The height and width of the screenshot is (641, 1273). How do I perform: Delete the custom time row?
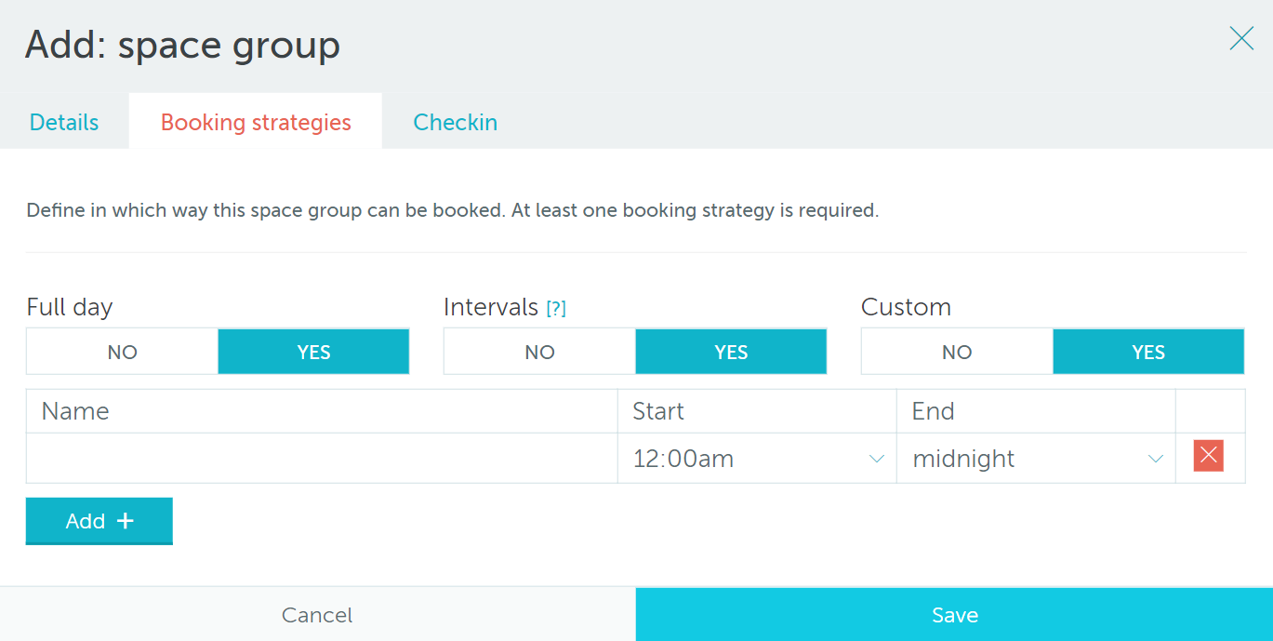[x=1208, y=456]
